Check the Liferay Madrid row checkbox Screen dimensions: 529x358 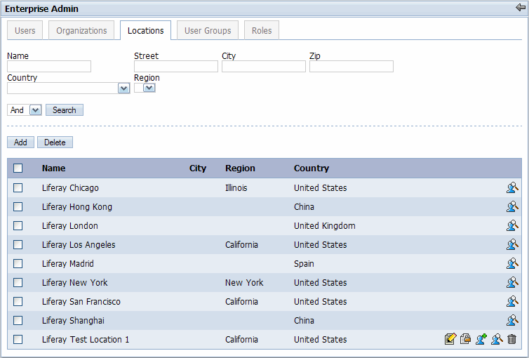coord(18,263)
